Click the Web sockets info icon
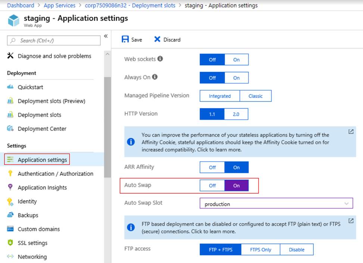This screenshot has width=363, height=263. (x=160, y=59)
